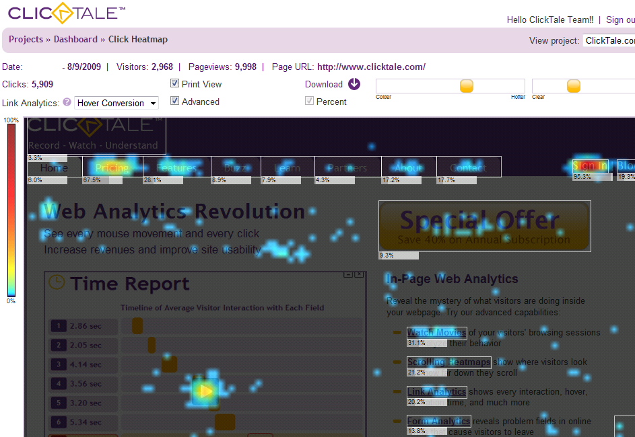Click the Clear opacity slider handle
This screenshot has height=437, width=635.
[574, 86]
